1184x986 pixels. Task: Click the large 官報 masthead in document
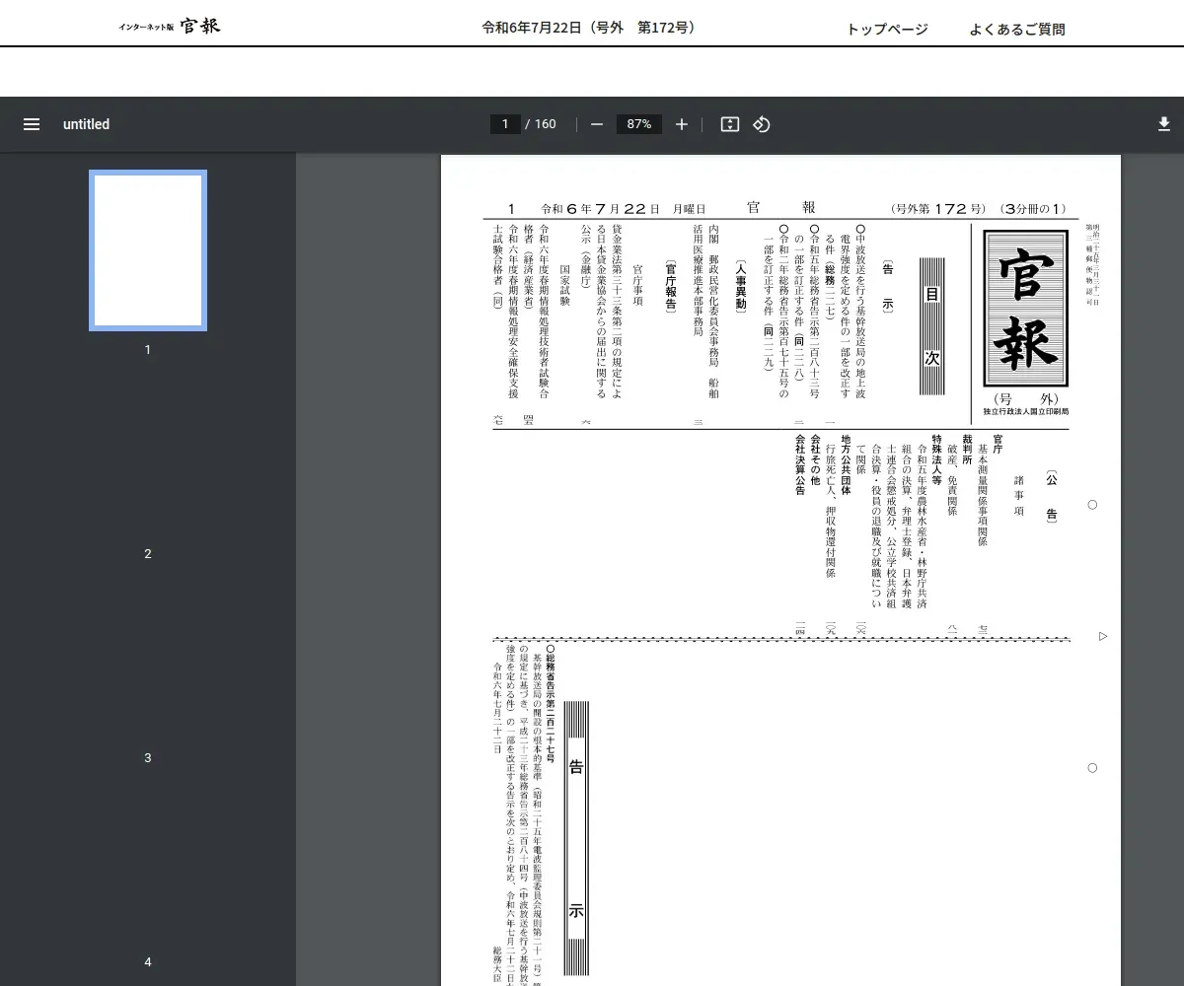(1025, 308)
